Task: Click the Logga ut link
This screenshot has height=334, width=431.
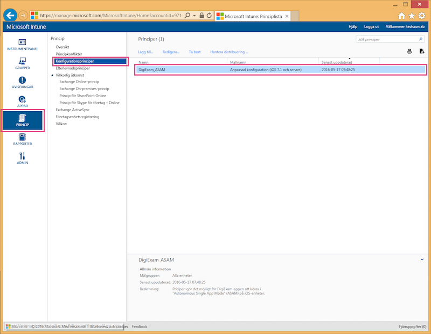Action: [x=371, y=26]
